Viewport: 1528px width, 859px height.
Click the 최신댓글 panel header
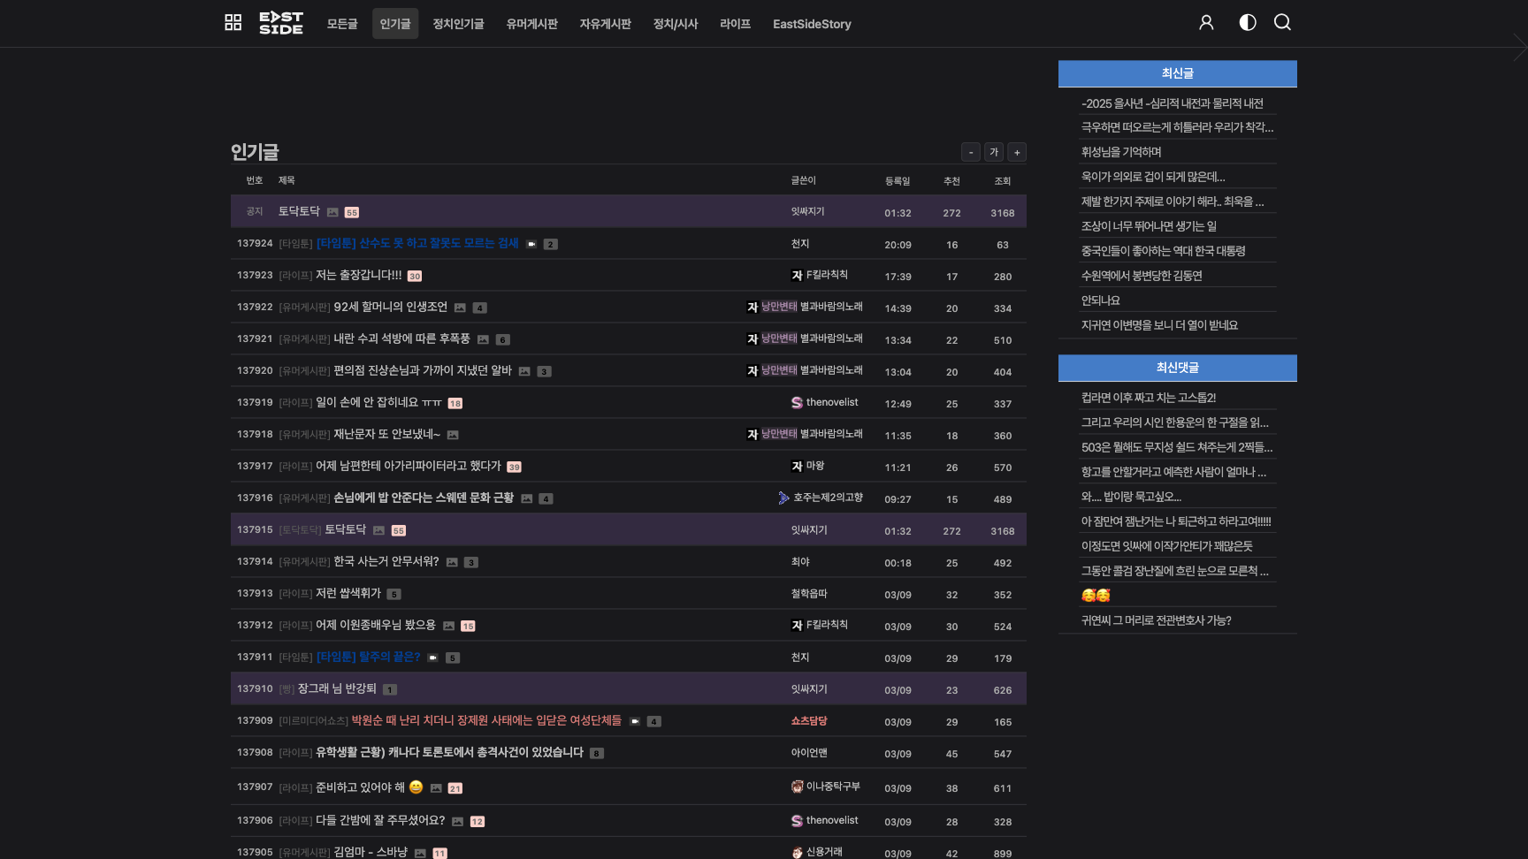point(1177,368)
